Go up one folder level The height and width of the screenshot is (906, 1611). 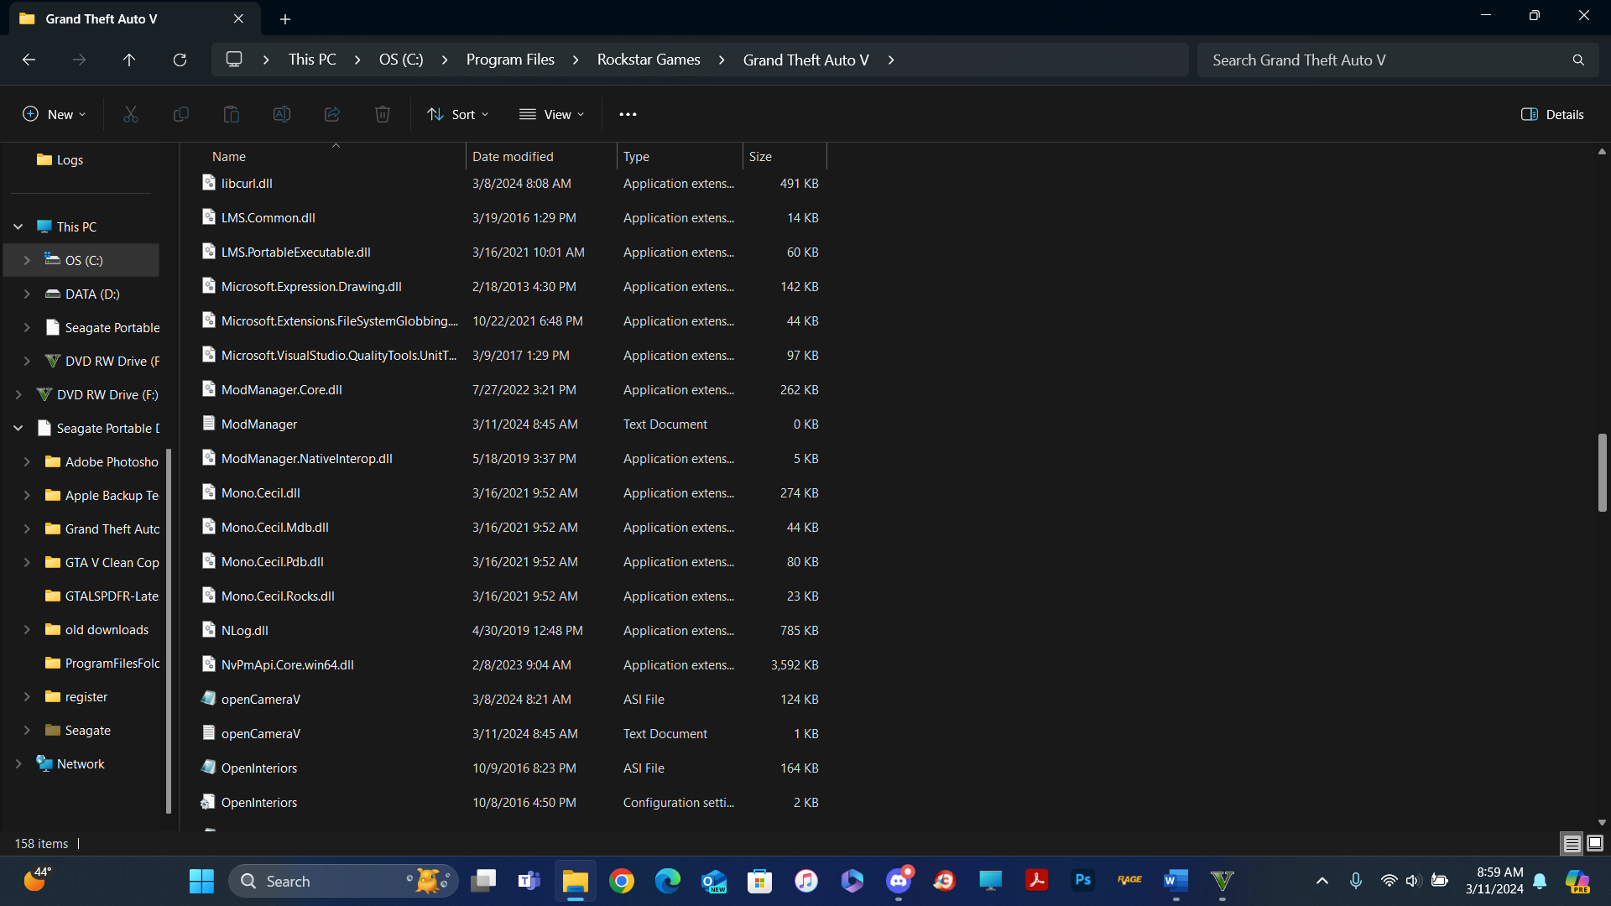129,60
